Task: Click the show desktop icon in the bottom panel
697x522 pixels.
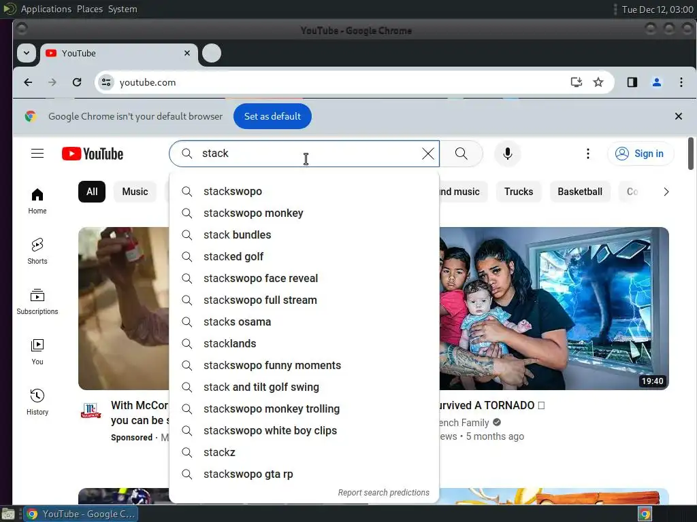Action: point(8,514)
